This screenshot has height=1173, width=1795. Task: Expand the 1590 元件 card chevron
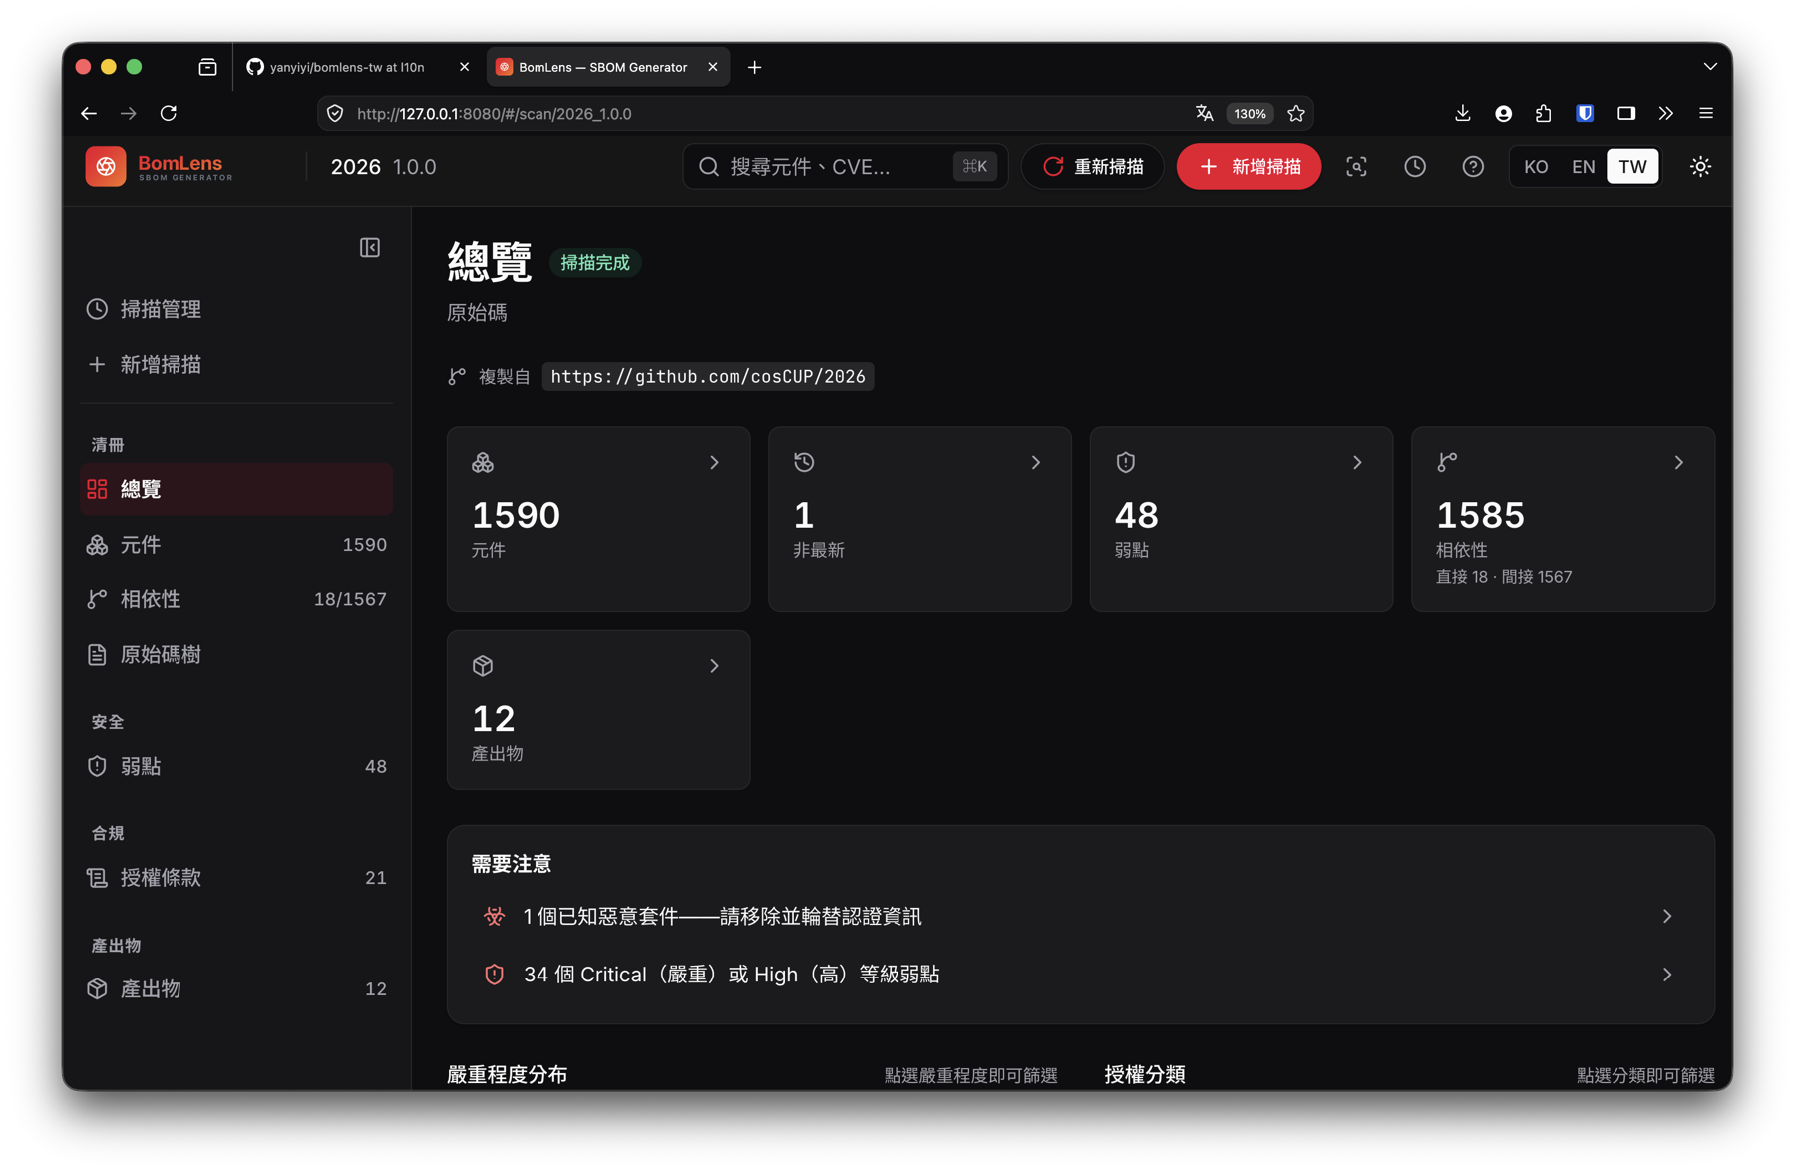pyautogui.click(x=714, y=463)
